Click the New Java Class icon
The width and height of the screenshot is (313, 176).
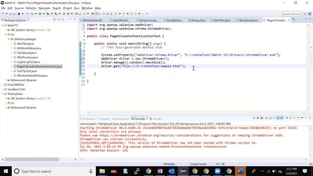pyautogui.click(x=68, y=14)
